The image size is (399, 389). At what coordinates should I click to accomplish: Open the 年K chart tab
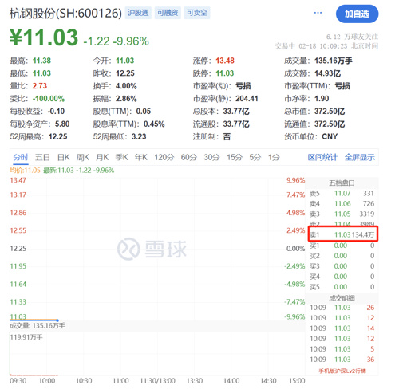click(141, 157)
